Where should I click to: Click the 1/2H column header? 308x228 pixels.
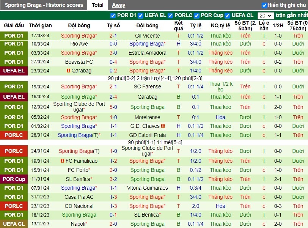click(278, 25)
